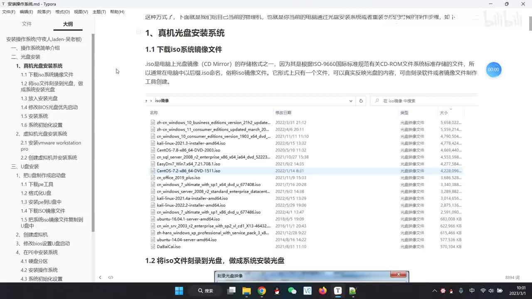Switch sidebar to 大纲 tab
Viewport: 532px width, 299px height.
click(x=68, y=24)
